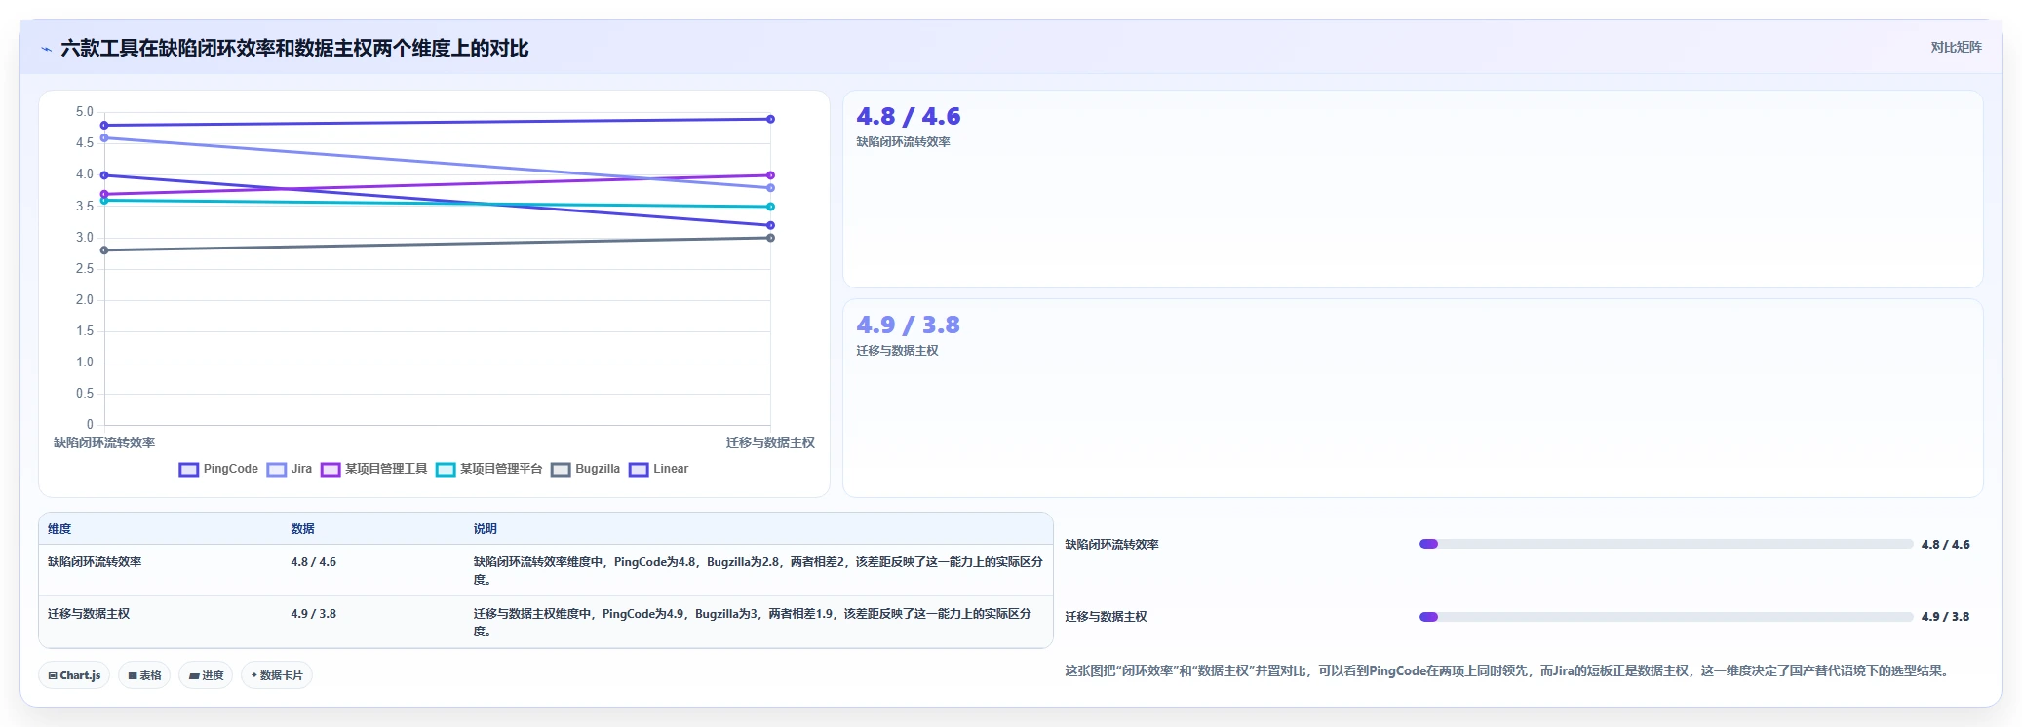Toggle Jira legend swatch in chart
2022x727 pixels.
277,470
